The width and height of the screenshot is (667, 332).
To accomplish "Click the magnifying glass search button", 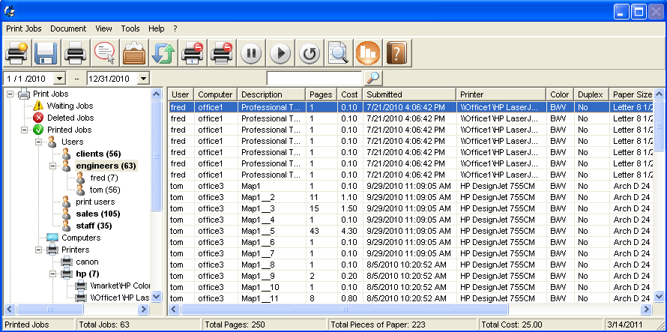I will (x=373, y=78).
